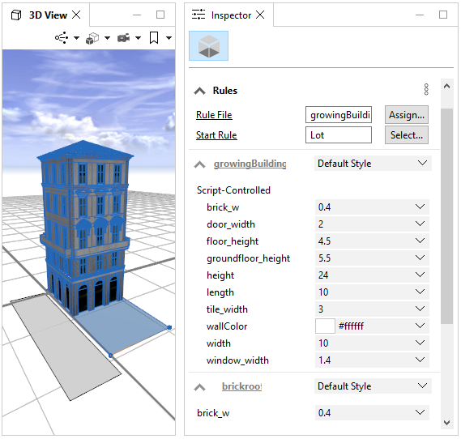Click the groundfloor_height attribute label

pos(248,258)
